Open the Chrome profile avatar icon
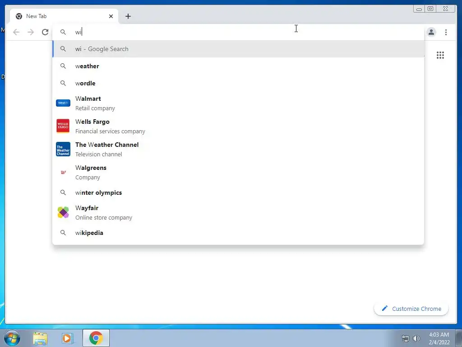 click(431, 32)
